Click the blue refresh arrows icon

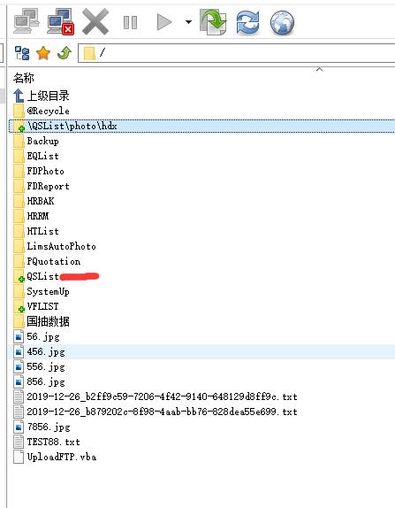(247, 22)
